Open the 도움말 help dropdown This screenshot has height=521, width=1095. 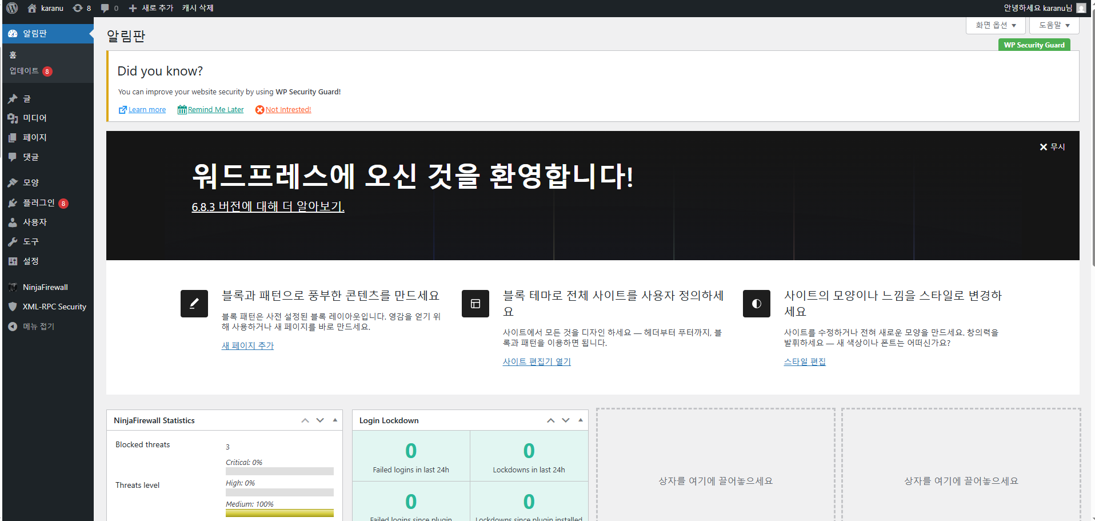[x=1054, y=25]
